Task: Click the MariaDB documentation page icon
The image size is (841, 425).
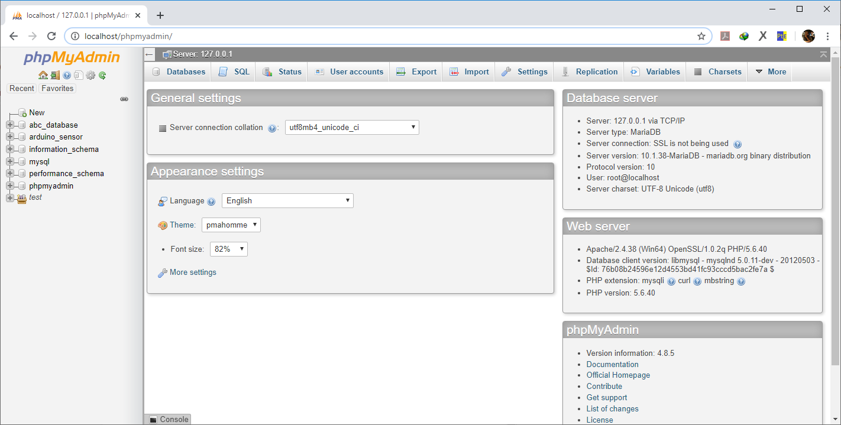Action: (78, 75)
